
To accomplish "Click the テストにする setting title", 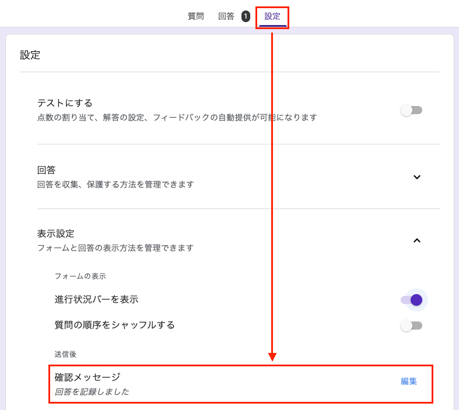I will [65, 103].
